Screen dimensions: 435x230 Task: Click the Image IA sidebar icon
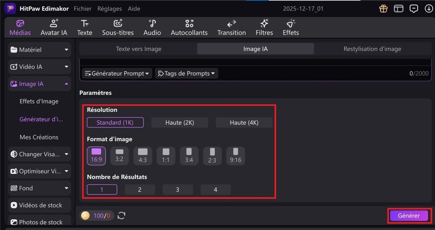click(x=14, y=84)
